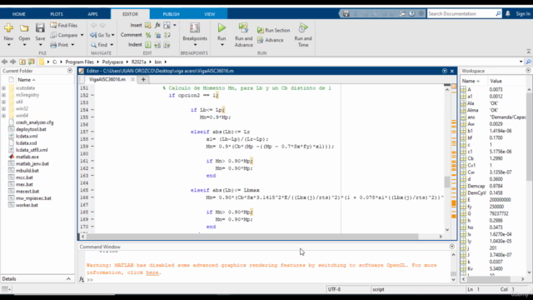Viewport: 533px width, 300px height.
Task: Click the fx function browser icon
Action: (x=82, y=279)
